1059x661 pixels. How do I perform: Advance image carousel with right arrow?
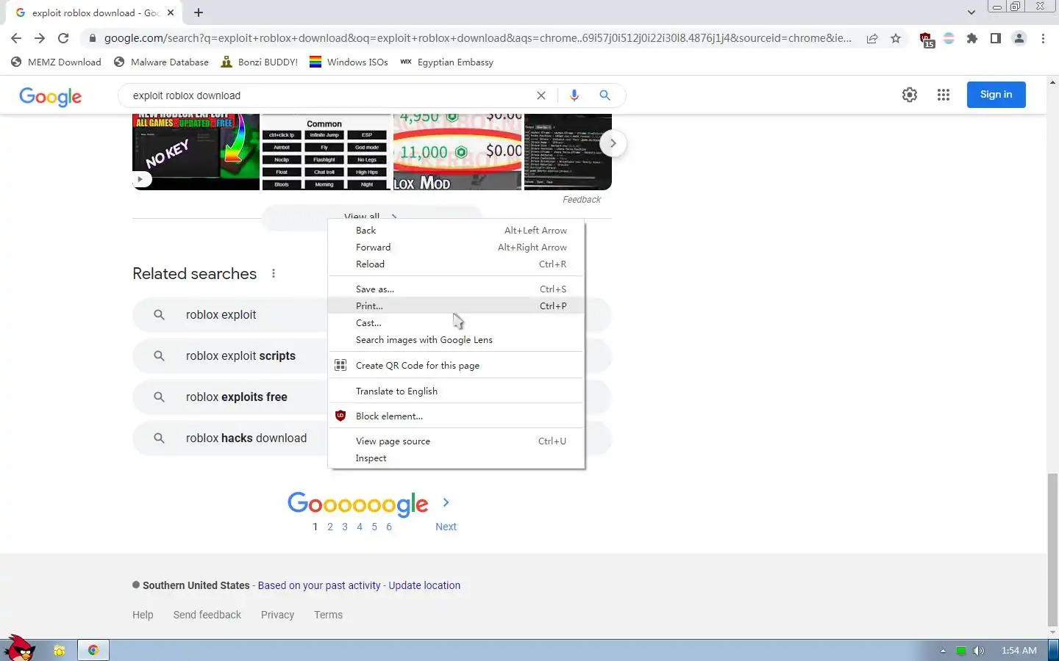coord(613,143)
